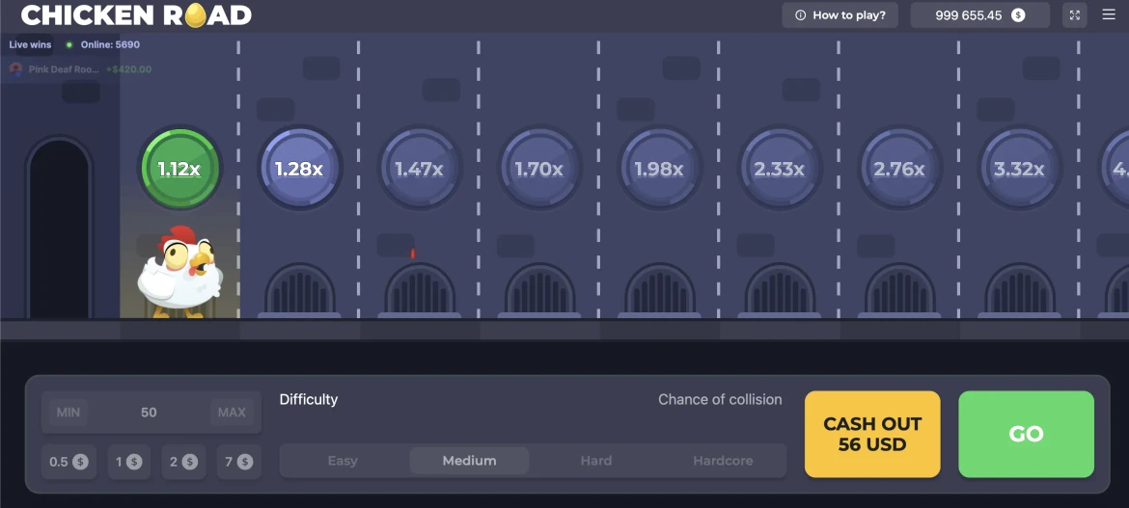Screen dimensions: 1129x508
Task: Click the green online status dot
Action: 69,44
